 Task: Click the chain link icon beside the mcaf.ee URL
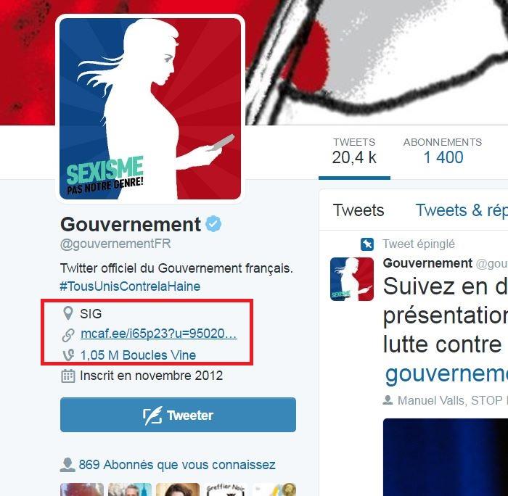(68, 335)
